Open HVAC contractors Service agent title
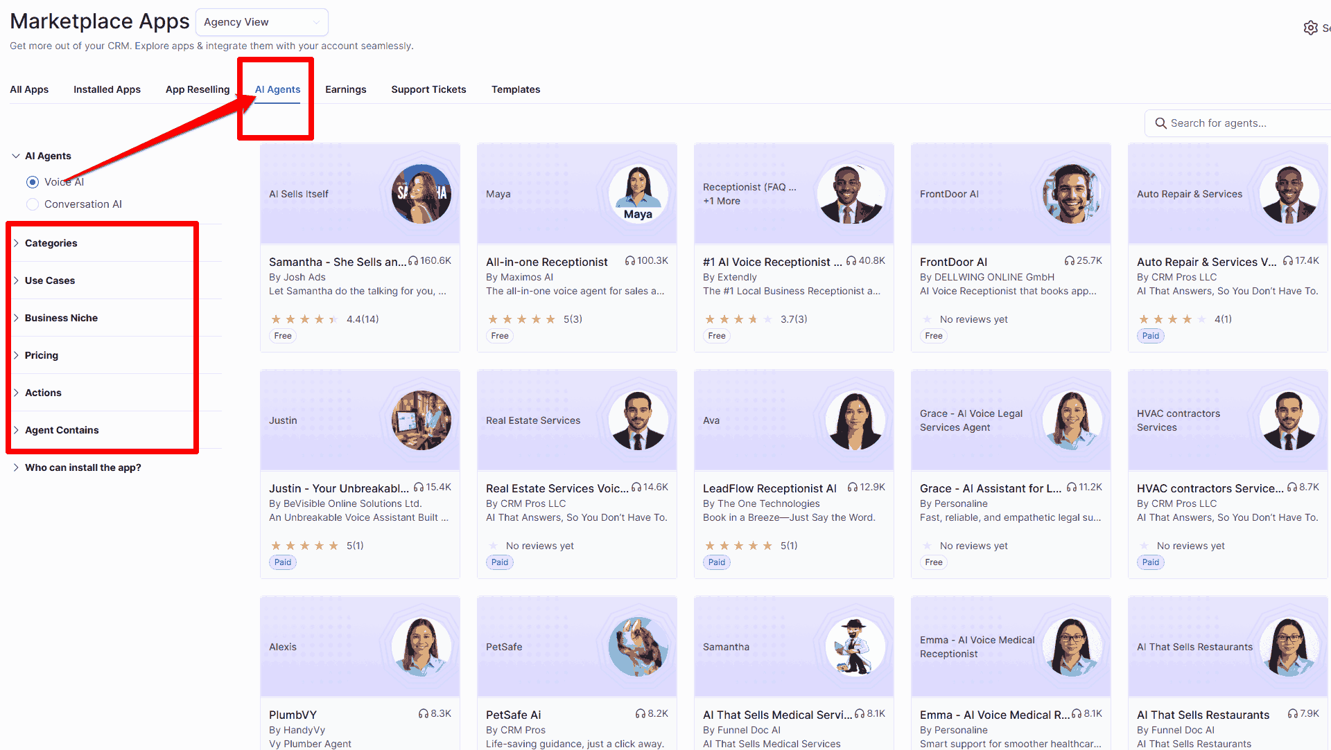 [x=1210, y=488]
